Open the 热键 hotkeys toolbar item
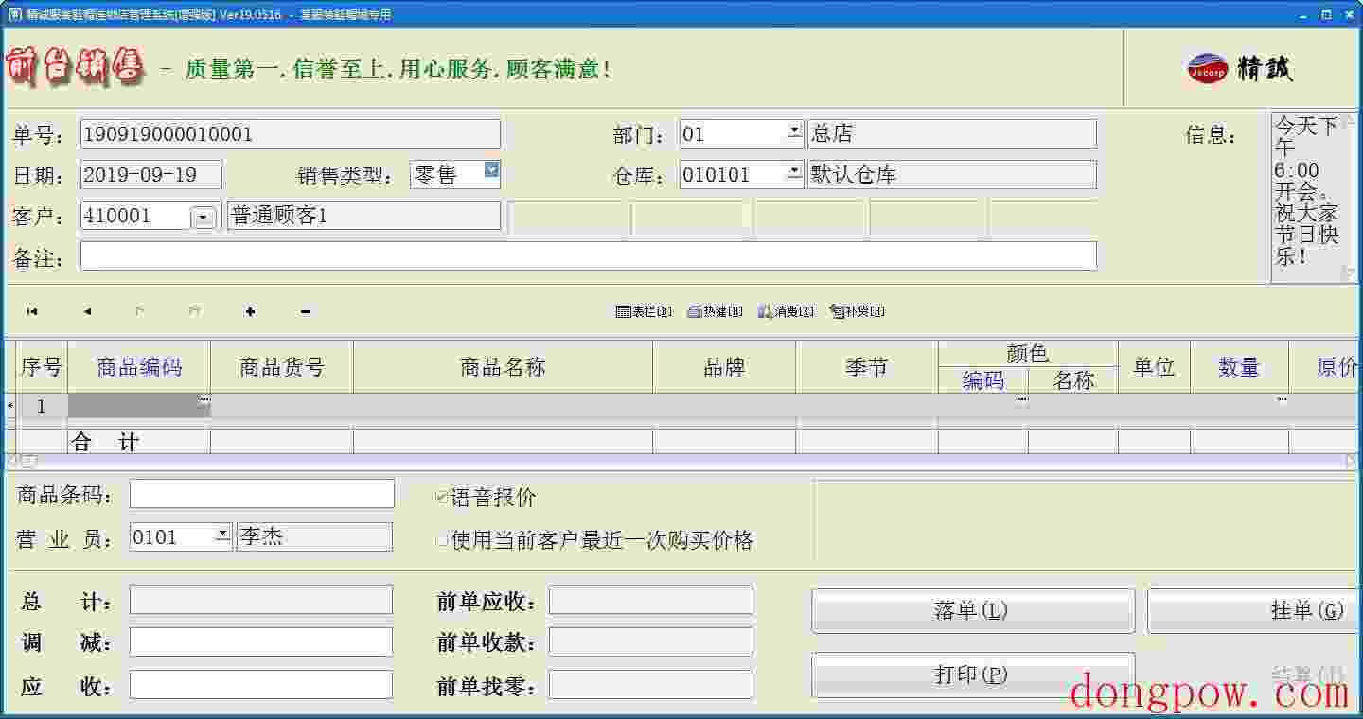This screenshot has width=1363, height=719. 716,311
